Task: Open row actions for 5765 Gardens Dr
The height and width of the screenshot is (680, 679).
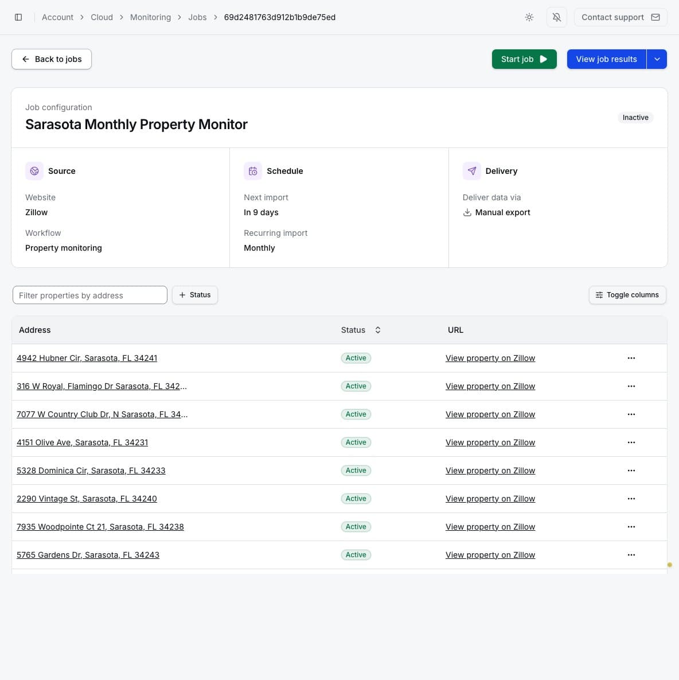Action: (631, 555)
